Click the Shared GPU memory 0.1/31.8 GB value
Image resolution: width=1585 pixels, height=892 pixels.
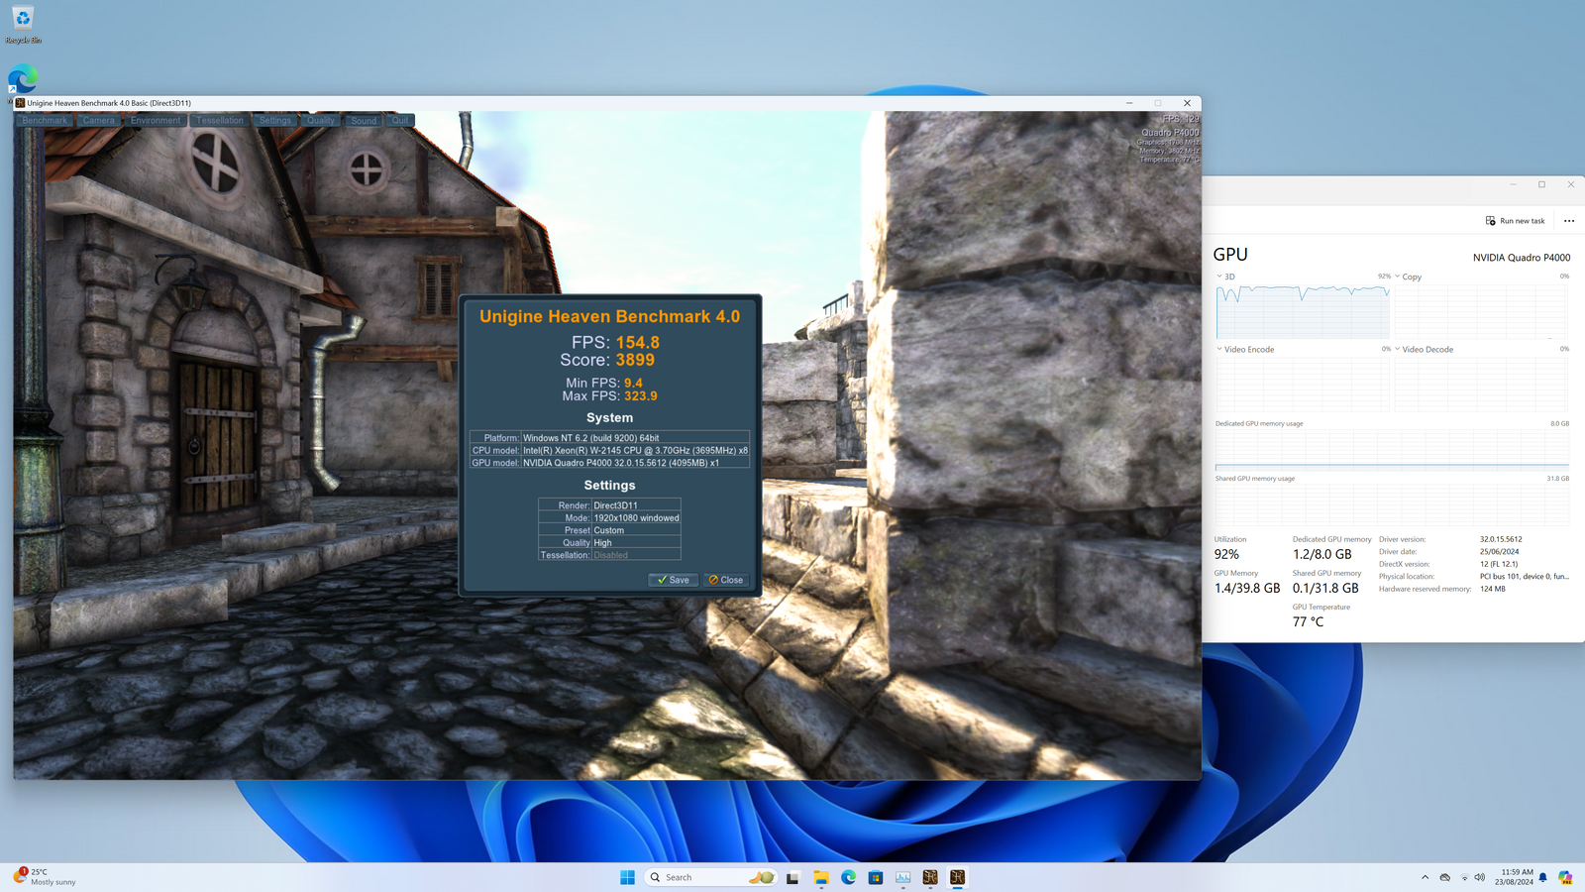pos(1325,588)
